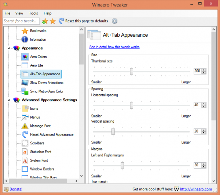Click the Donate icon in status bar
Screen dimensions: 220x195
click(6, 189)
